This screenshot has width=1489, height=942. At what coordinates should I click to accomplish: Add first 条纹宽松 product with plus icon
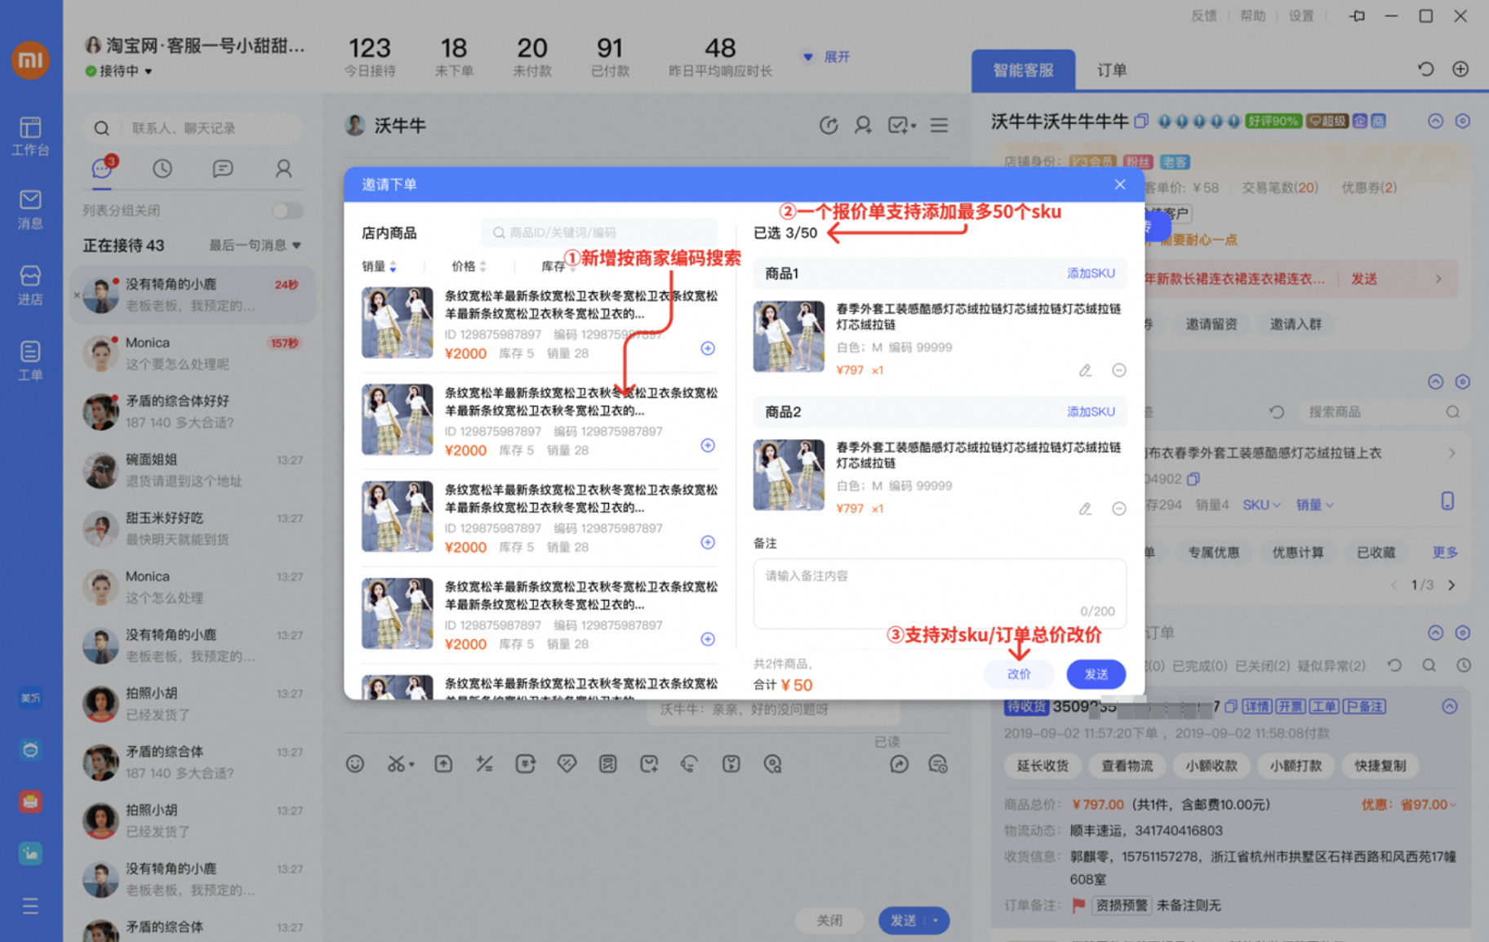708,349
